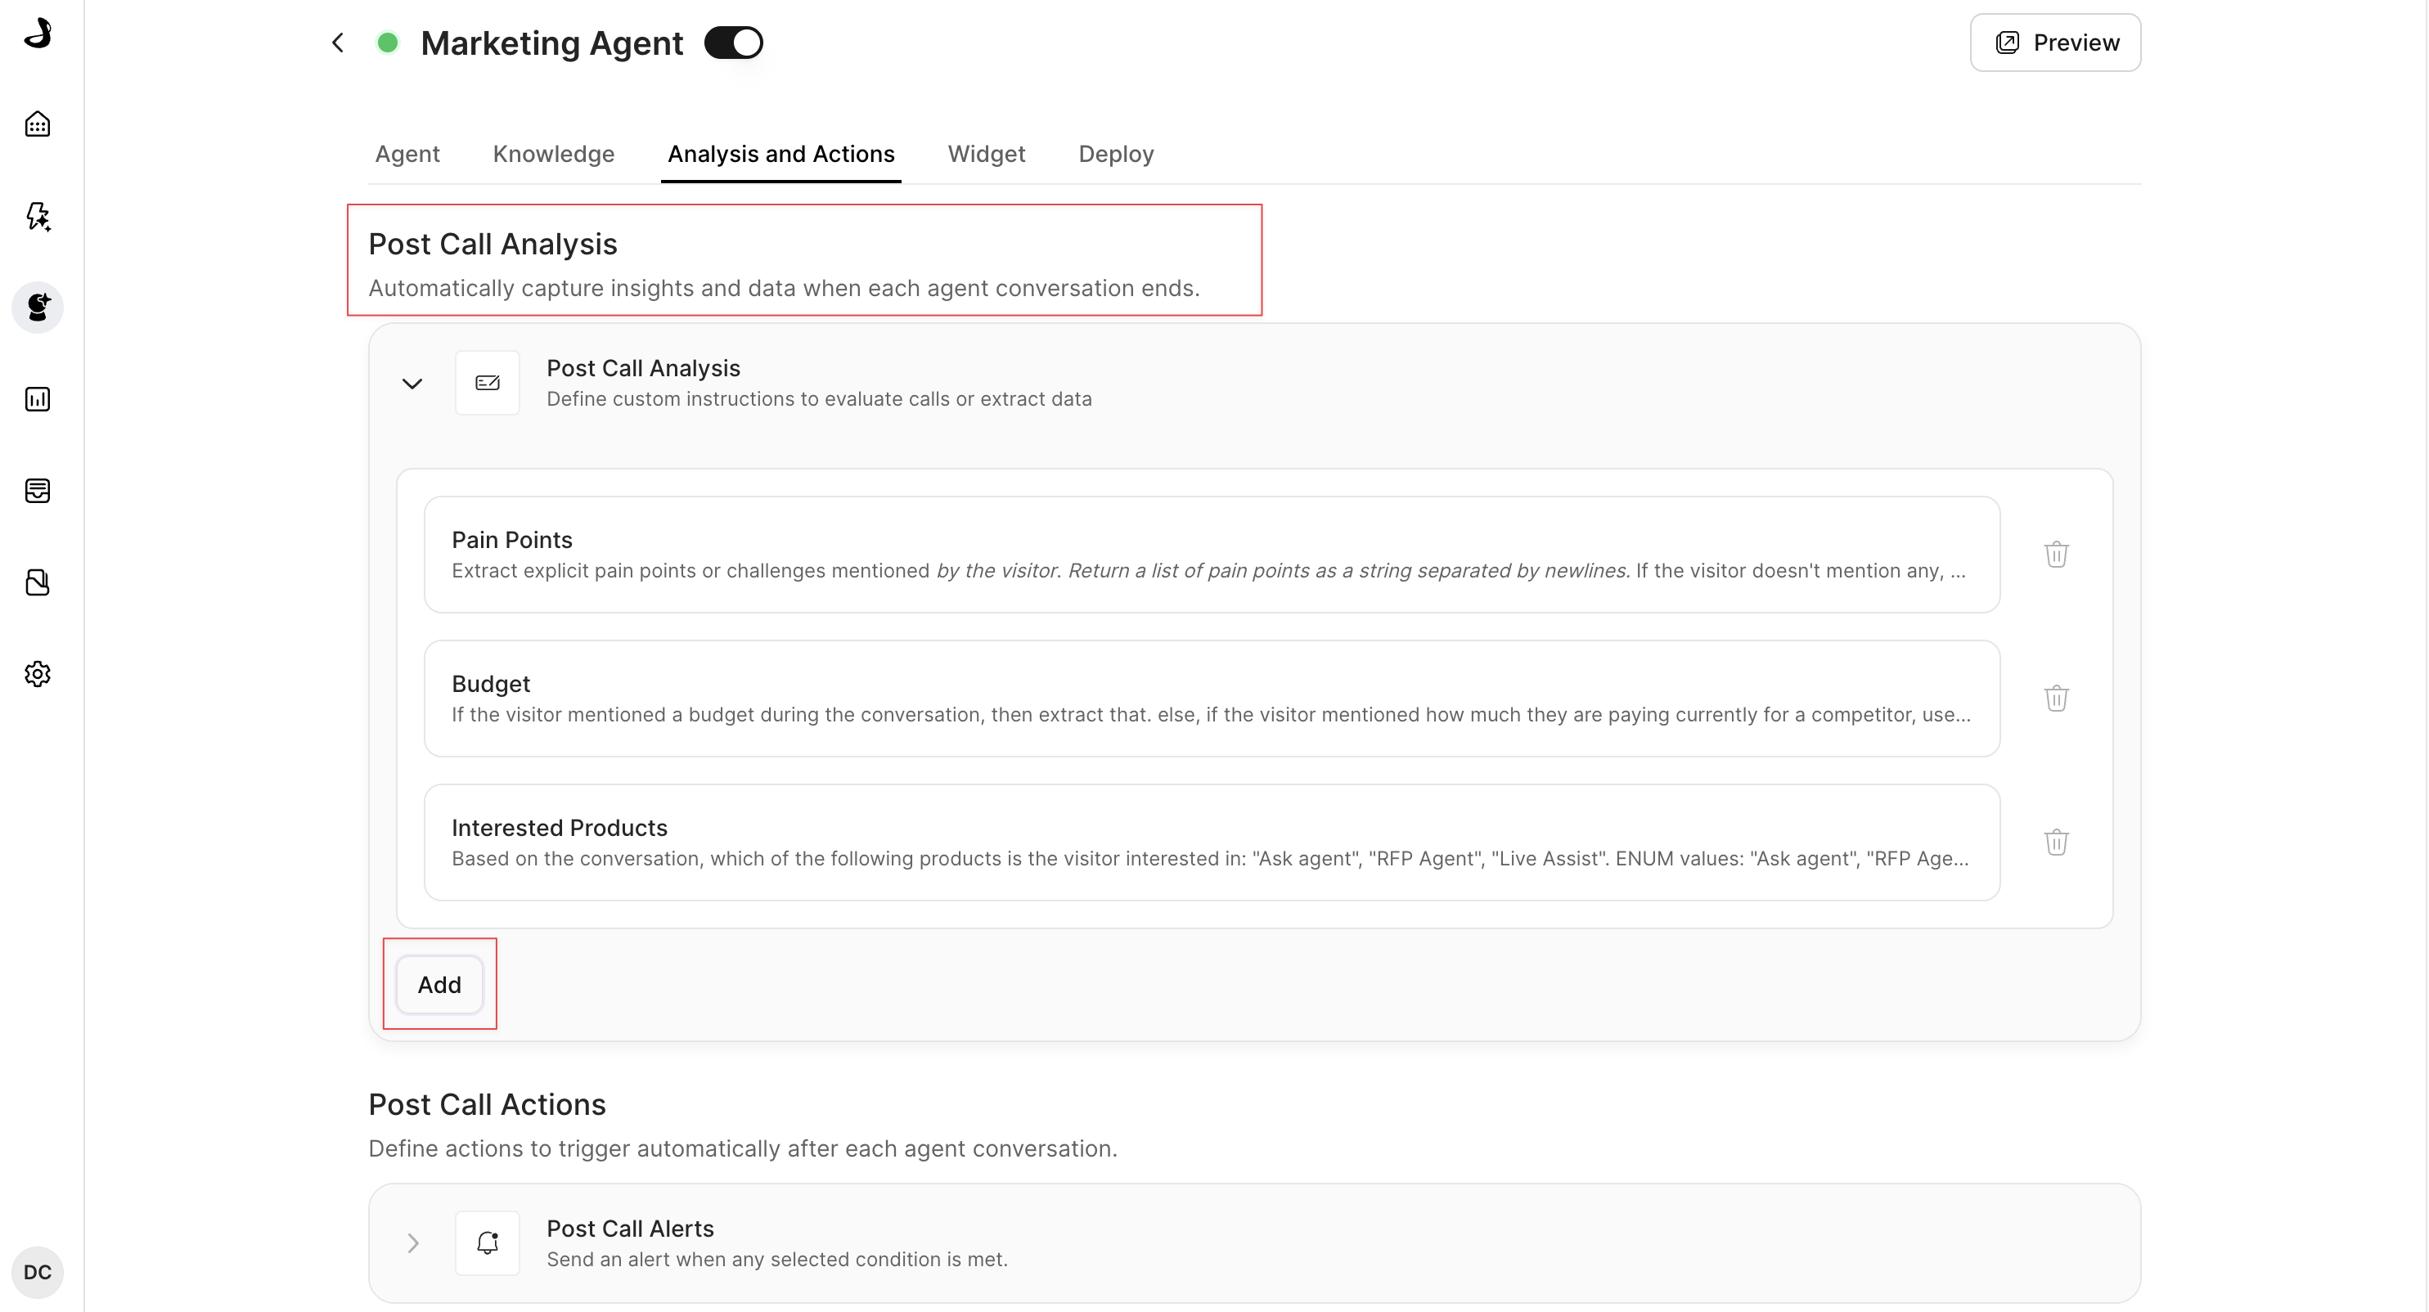Select the highlighted agent head sidebar icon

click(x=38, y=308)
